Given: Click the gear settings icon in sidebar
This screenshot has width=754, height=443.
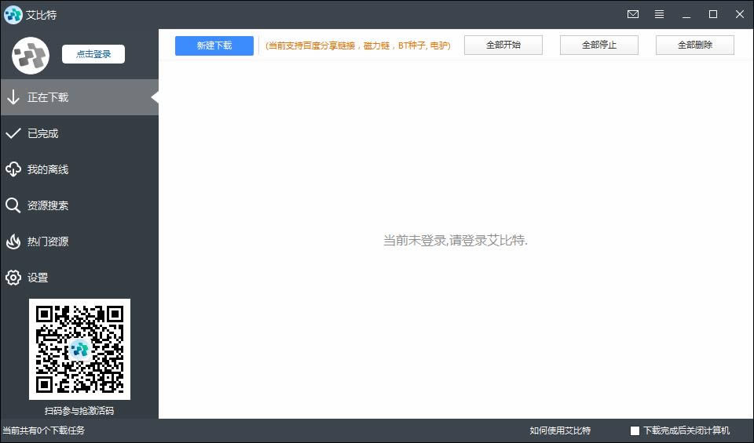Looking at the screenshot, I should pos(13,278).
